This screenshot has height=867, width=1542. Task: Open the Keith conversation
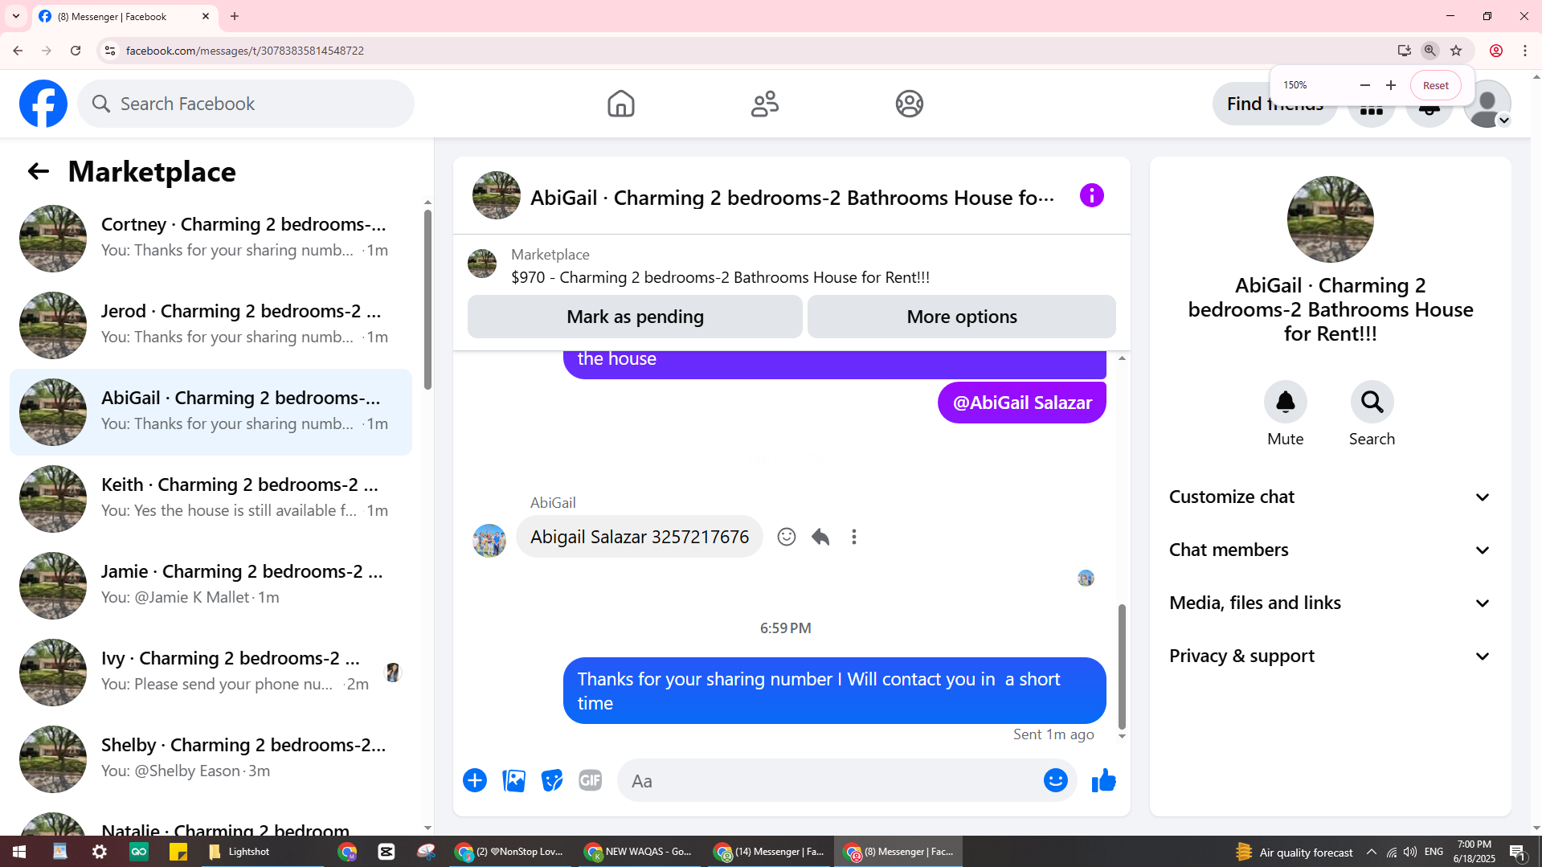click(x=211, y=499)
